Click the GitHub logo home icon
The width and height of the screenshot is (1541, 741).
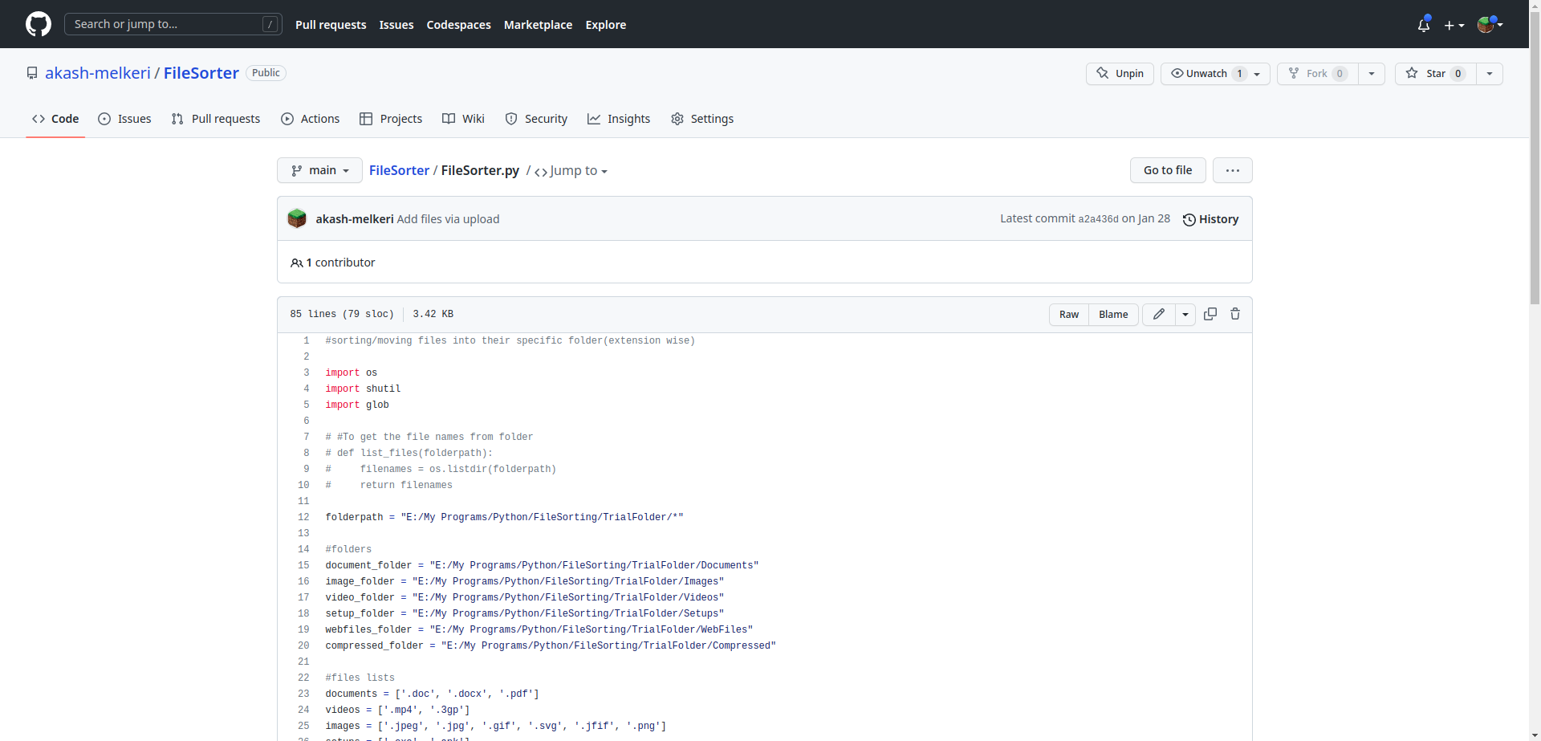pos(38,24)
